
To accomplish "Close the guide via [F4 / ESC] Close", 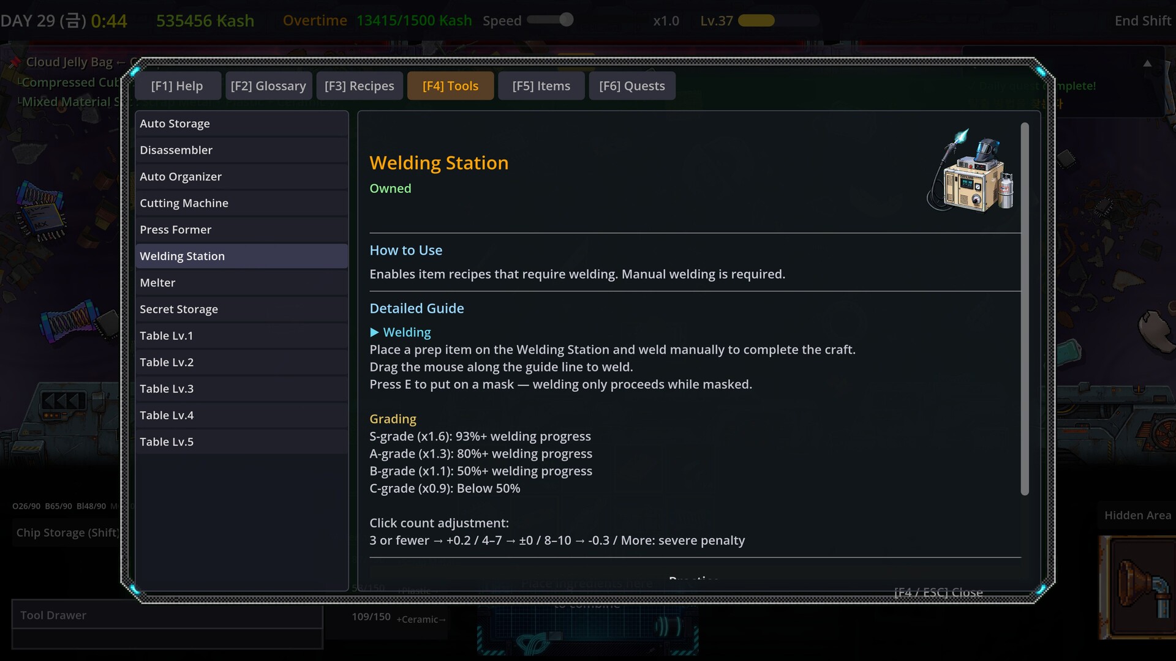I will [938, 592].
